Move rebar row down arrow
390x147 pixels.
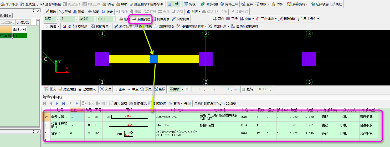click(77, 103)
